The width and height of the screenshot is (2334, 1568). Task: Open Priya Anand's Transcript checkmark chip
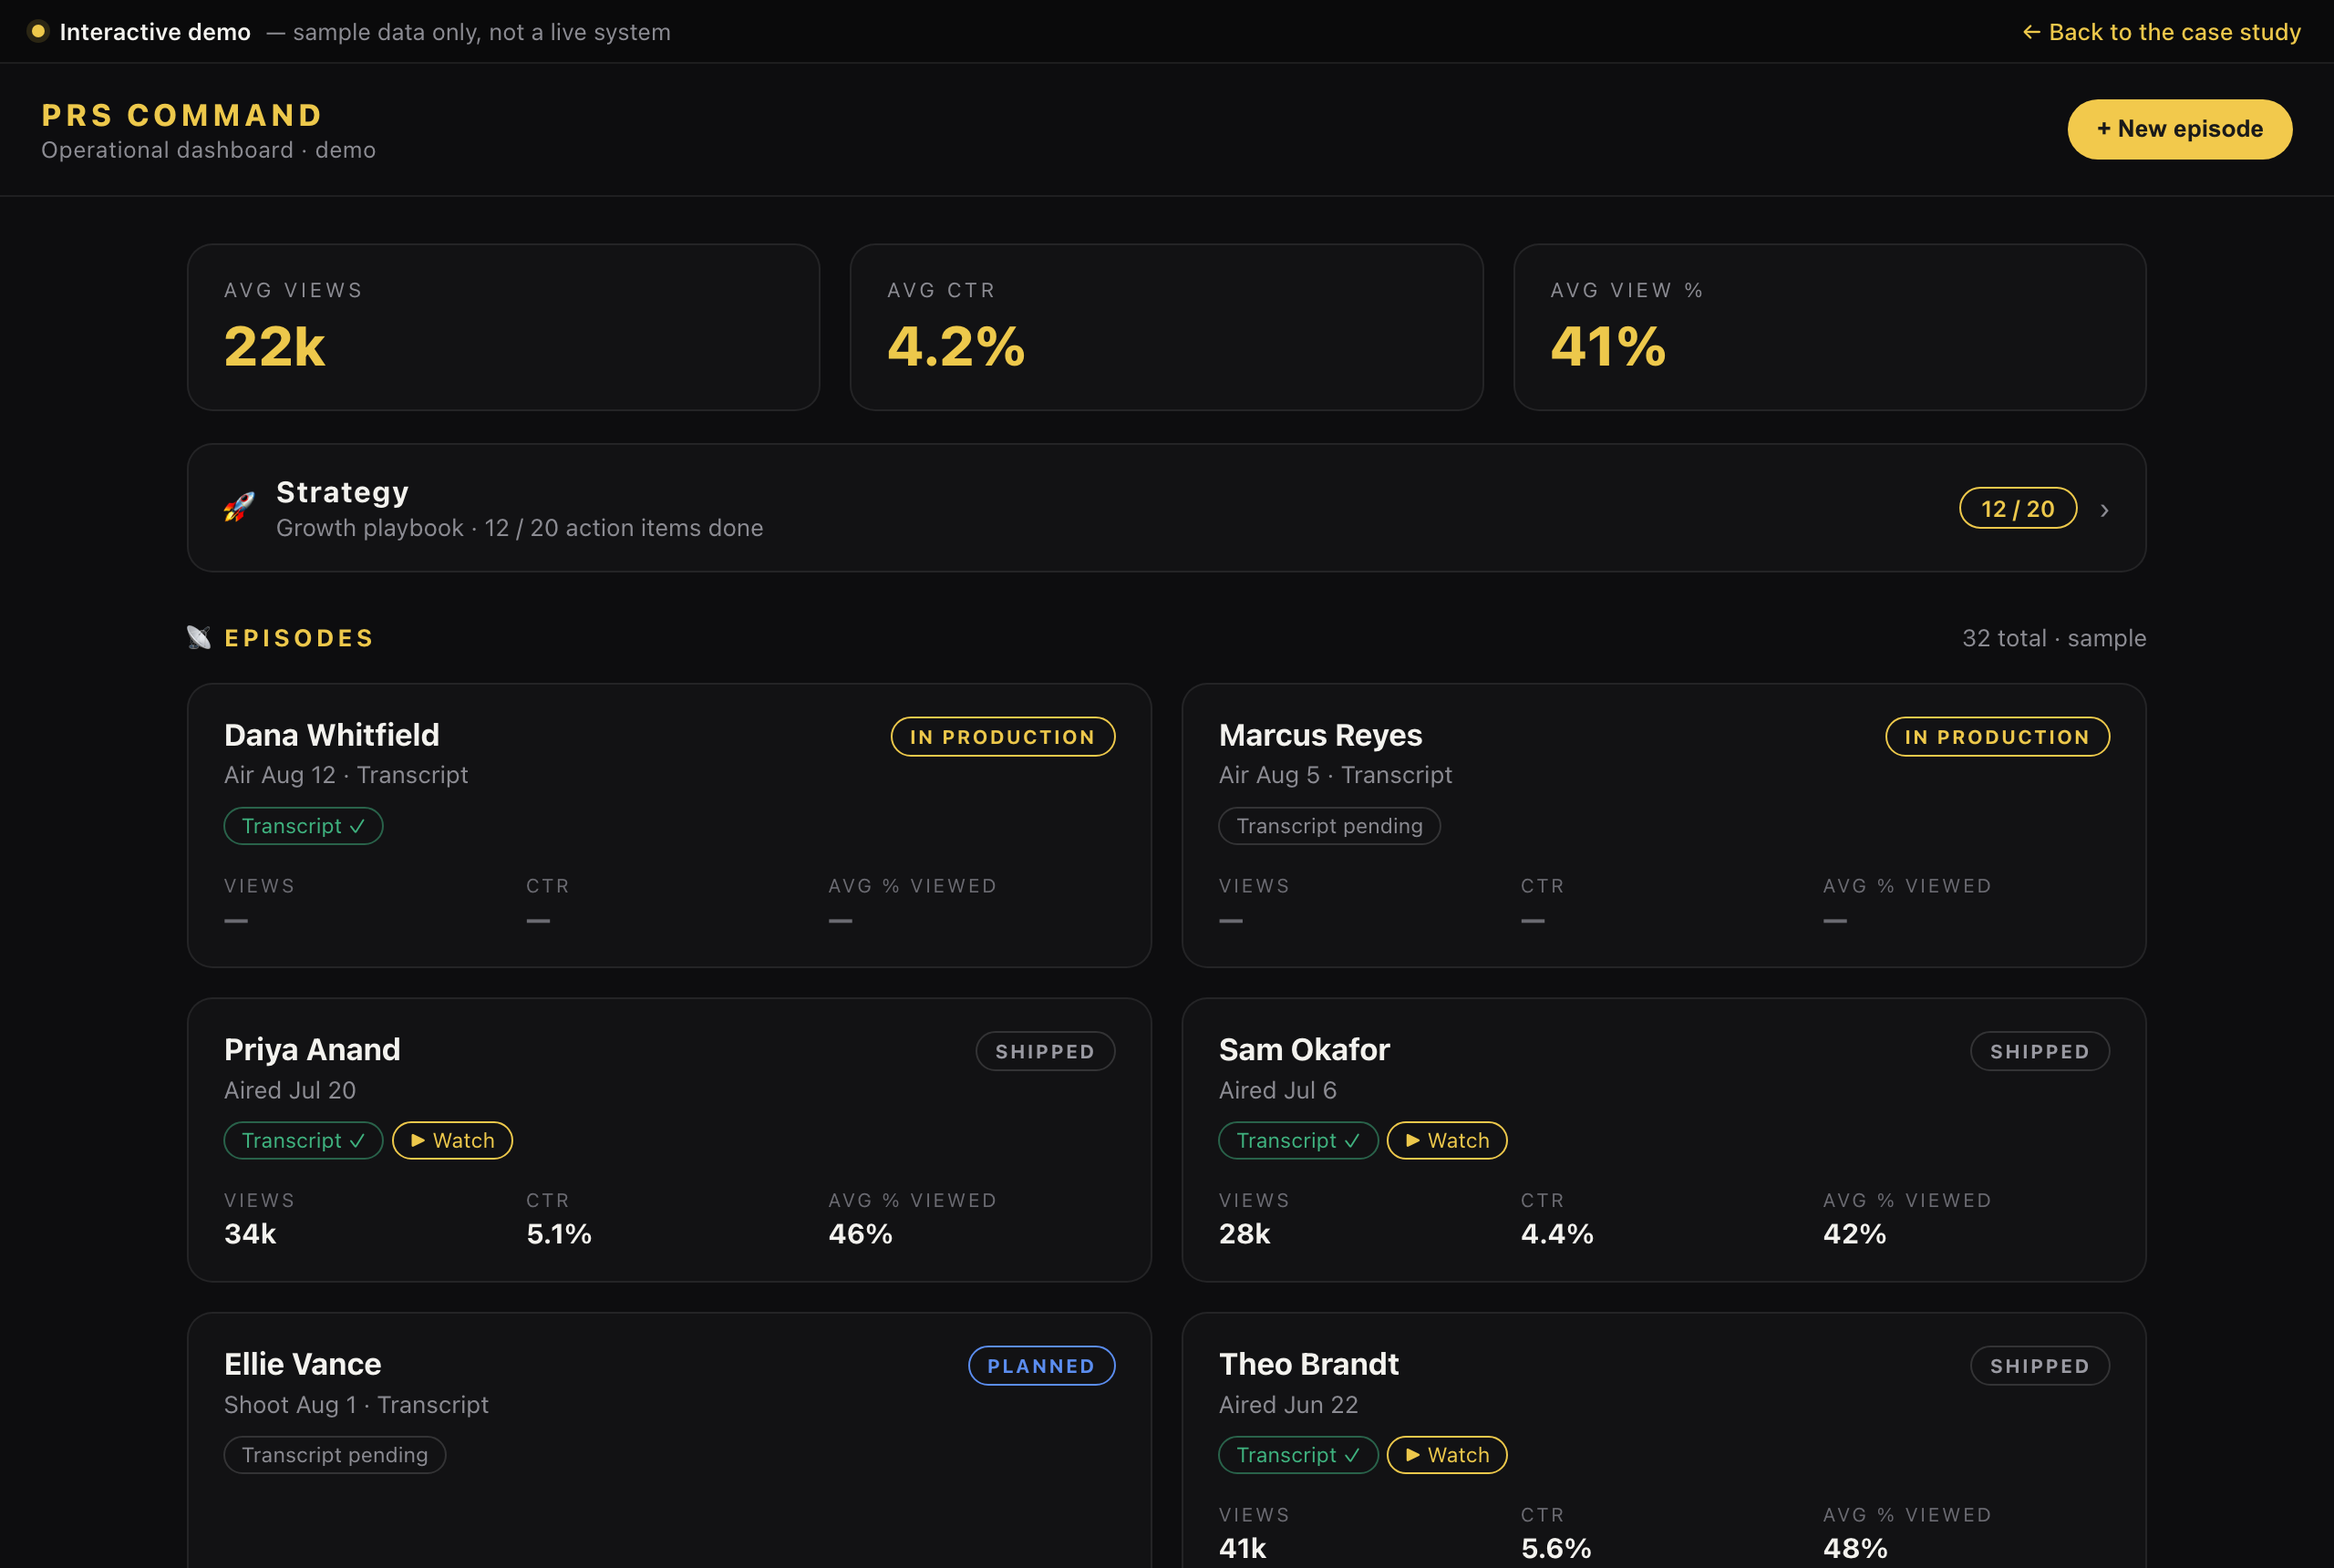click(303, 1140)
